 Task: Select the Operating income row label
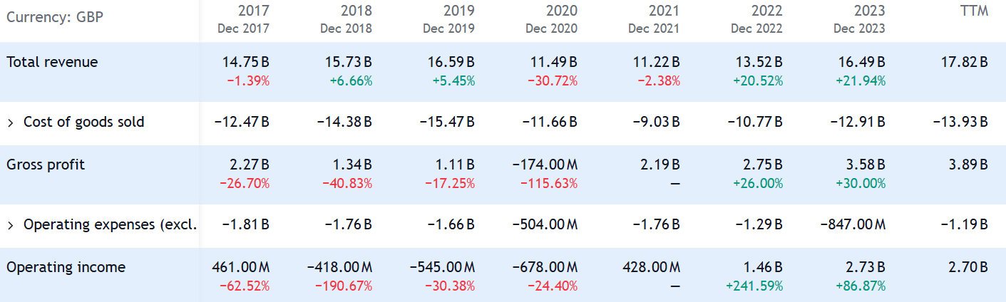[66, 267]
